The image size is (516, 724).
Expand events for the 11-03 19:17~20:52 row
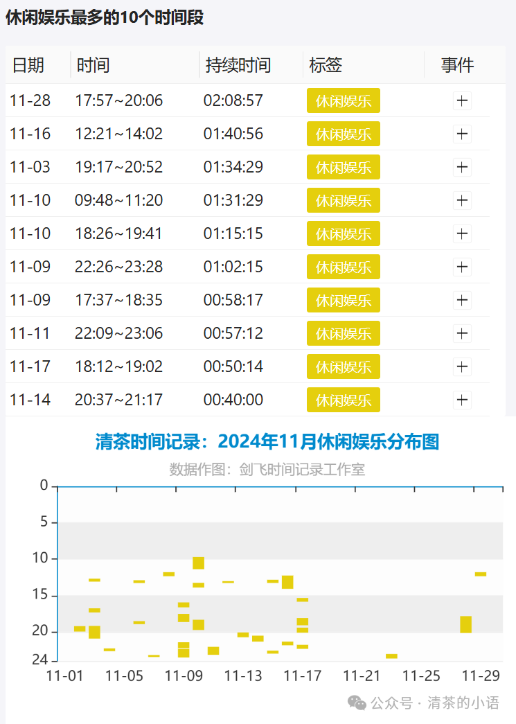pos(462,167)
